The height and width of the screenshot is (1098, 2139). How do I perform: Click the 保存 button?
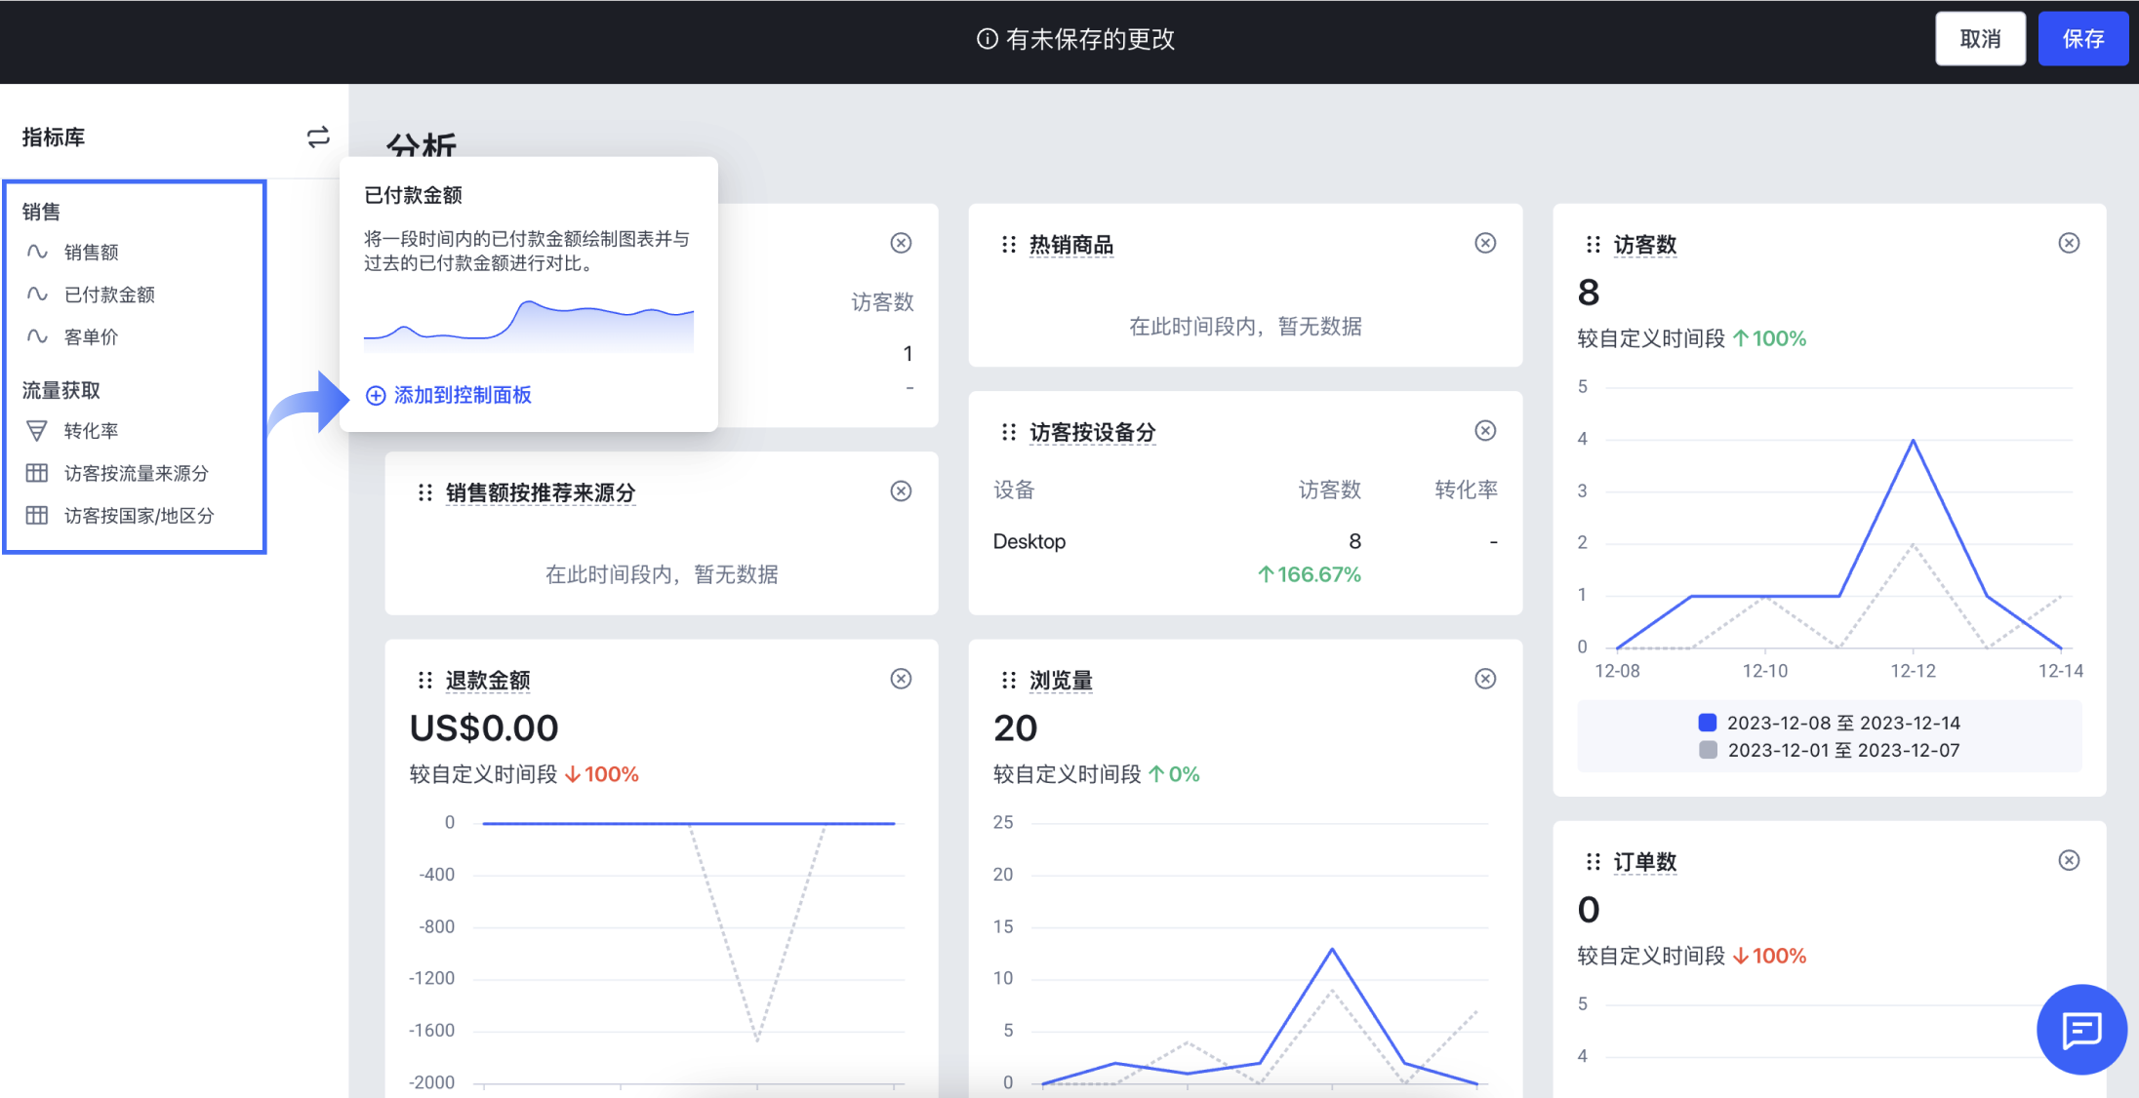pos(2083,38)
